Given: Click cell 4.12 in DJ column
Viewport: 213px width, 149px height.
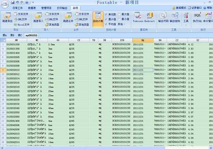Looking at the screenshot, I should (198, 44).
